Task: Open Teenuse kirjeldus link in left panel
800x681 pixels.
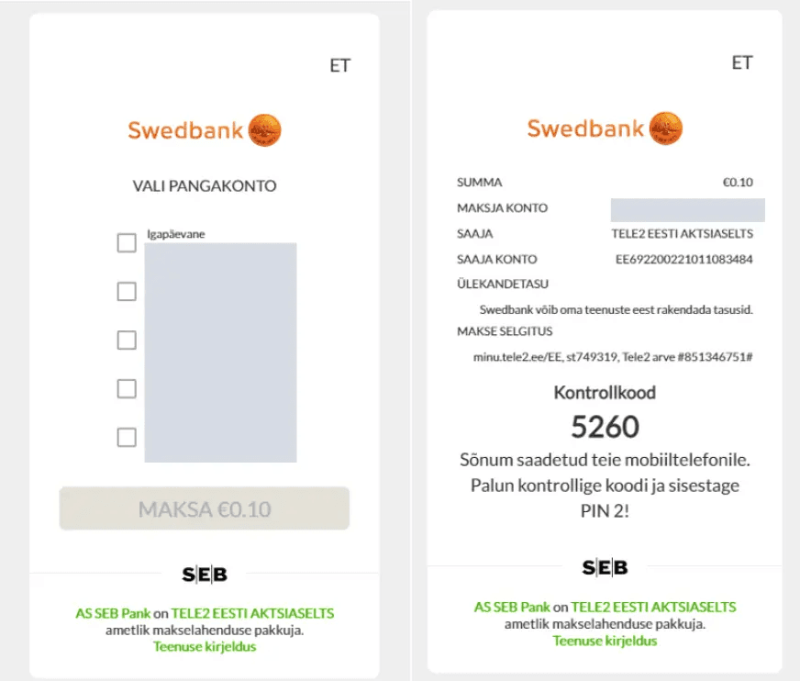Action: coord(205,647)
